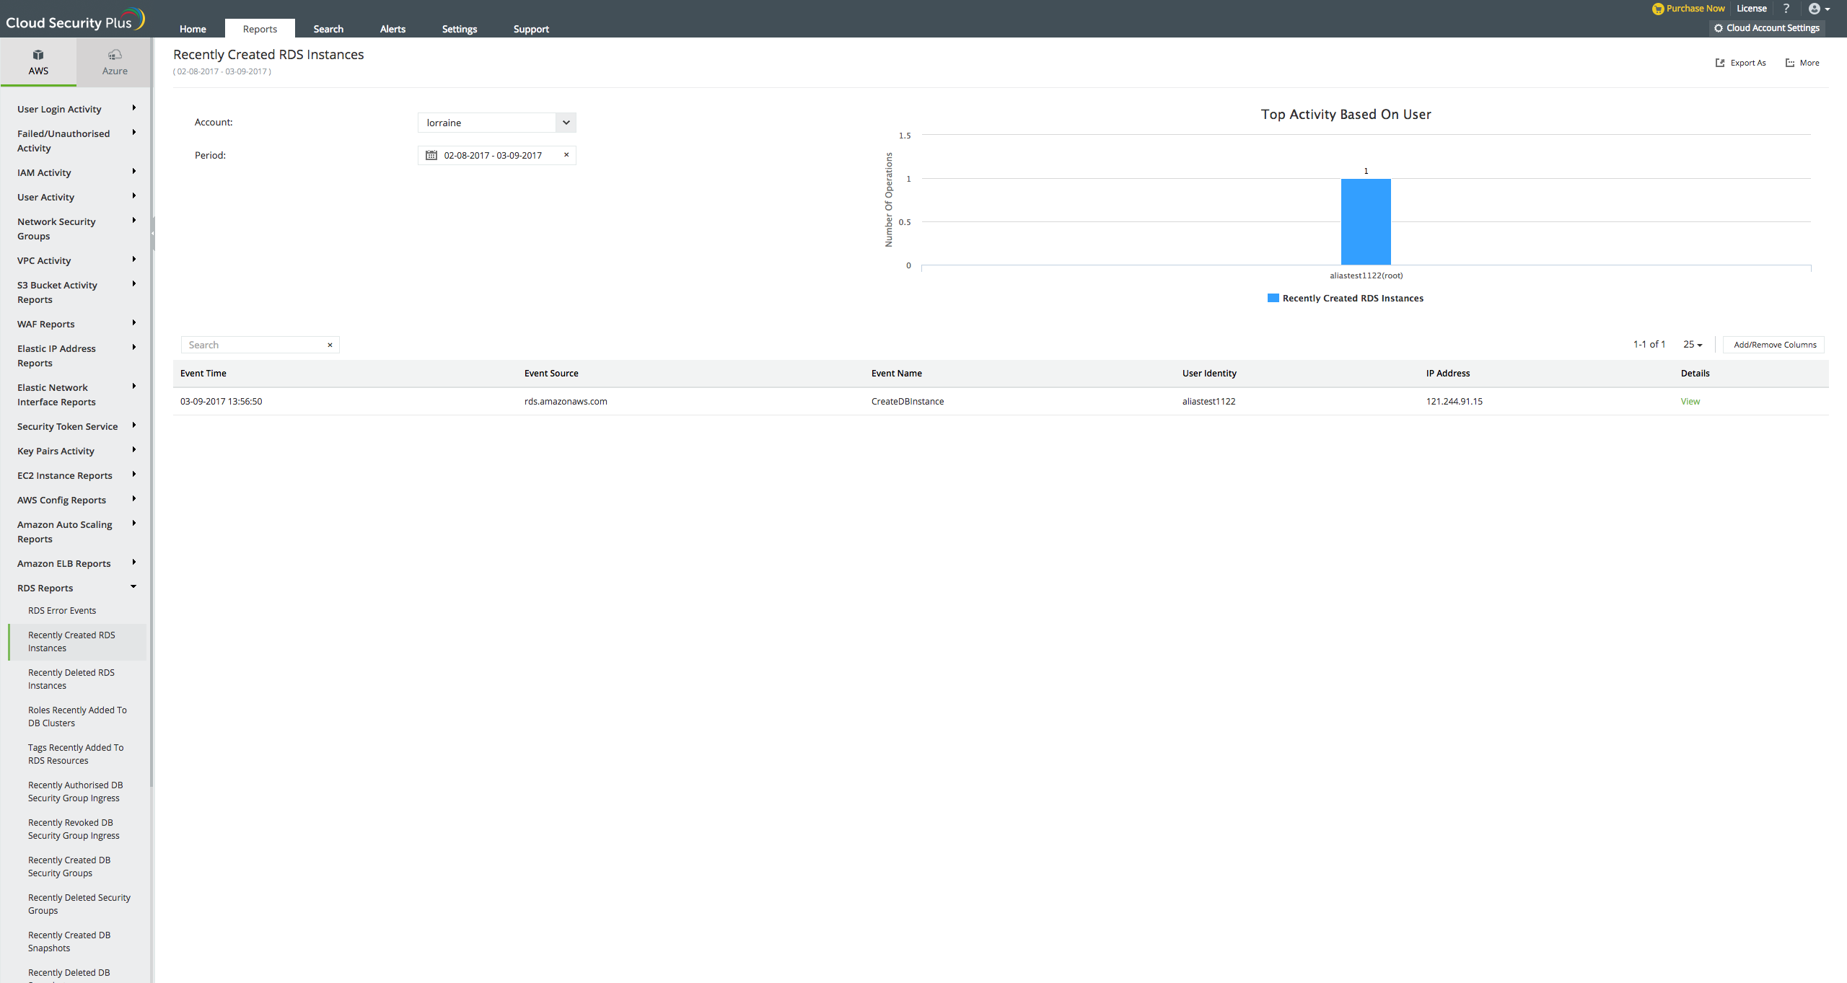Click the calendar icon in Period field

(x=431, y=155)
